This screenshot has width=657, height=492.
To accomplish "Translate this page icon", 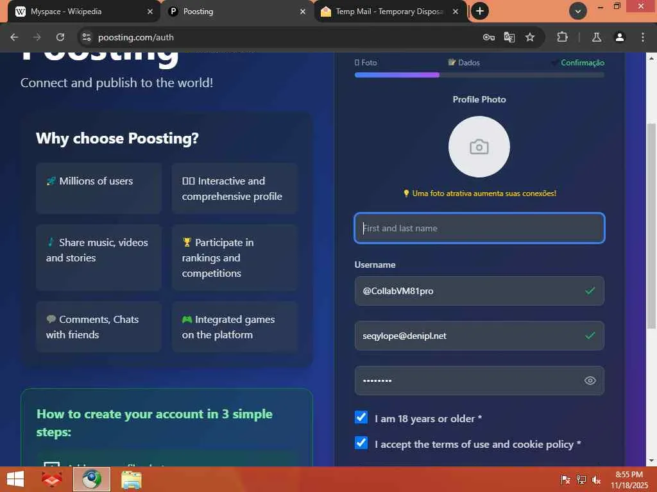I will click(509, 37).
